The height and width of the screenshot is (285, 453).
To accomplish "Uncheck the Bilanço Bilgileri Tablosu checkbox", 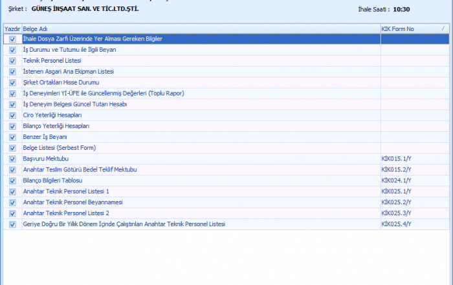I will (x=12, y=181).
